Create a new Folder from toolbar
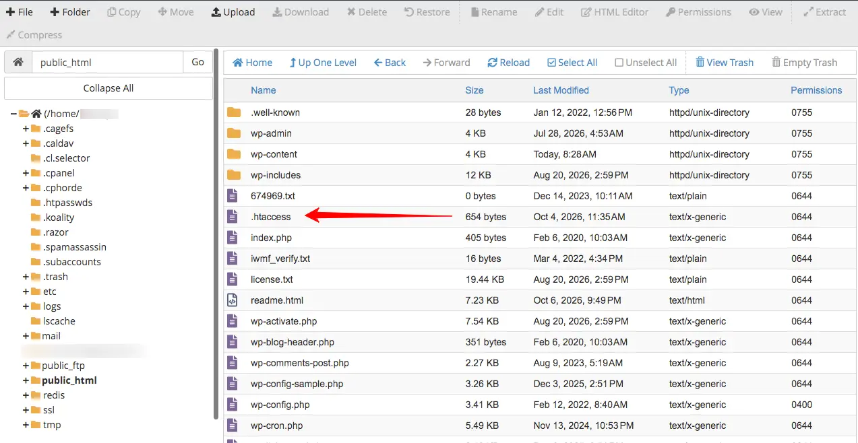858x443 pixels. [69, 12]
